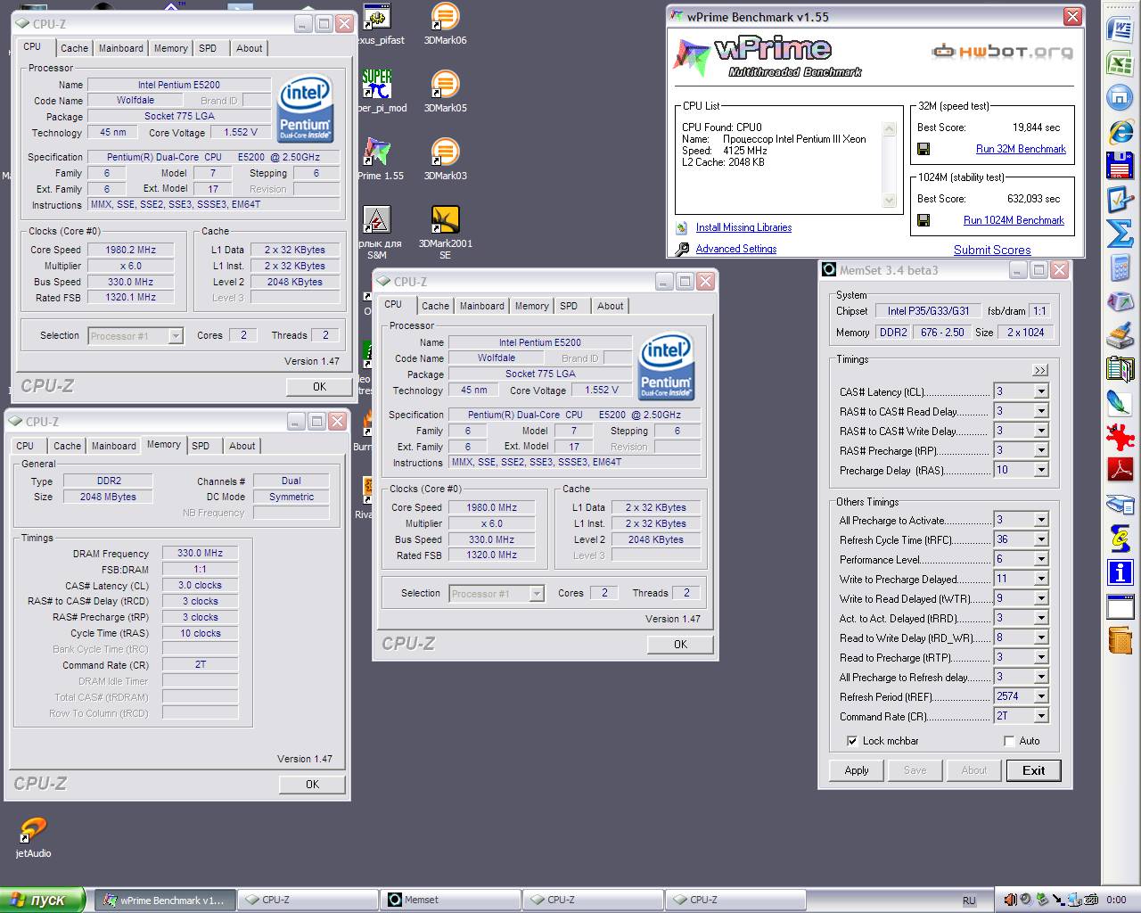Click the Exit button in MemSet
Screen dimensions: 1141x913
1034,770
